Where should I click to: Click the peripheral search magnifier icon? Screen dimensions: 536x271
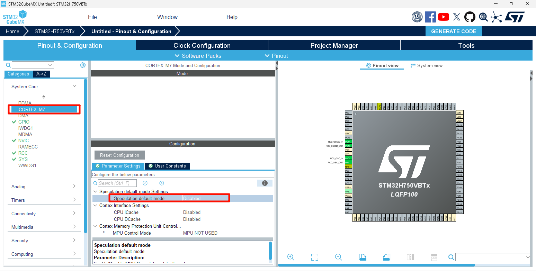click(x=8, y=65)
